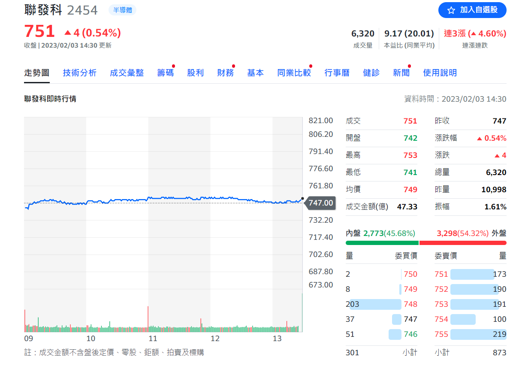Image resolution: width=516 pixels, height=369 pixels.
Task: Click the 昨量 value 10,998
Action: coord(493,190)
